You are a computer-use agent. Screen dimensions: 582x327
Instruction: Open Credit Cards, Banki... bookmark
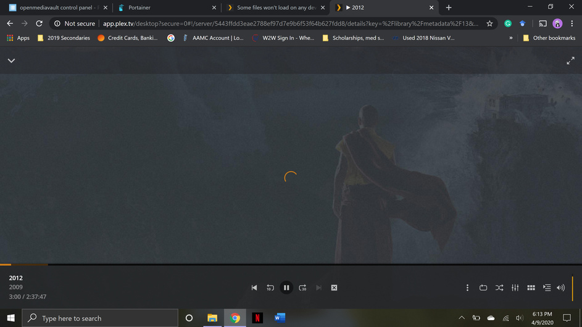point(127,38)
